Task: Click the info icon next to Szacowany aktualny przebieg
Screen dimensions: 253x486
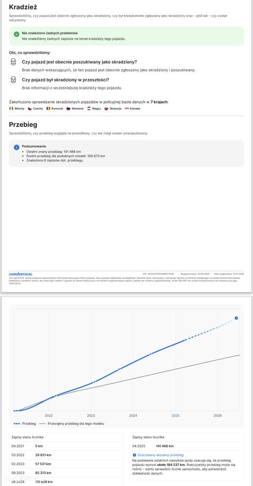Action: (x=134, y=455)
